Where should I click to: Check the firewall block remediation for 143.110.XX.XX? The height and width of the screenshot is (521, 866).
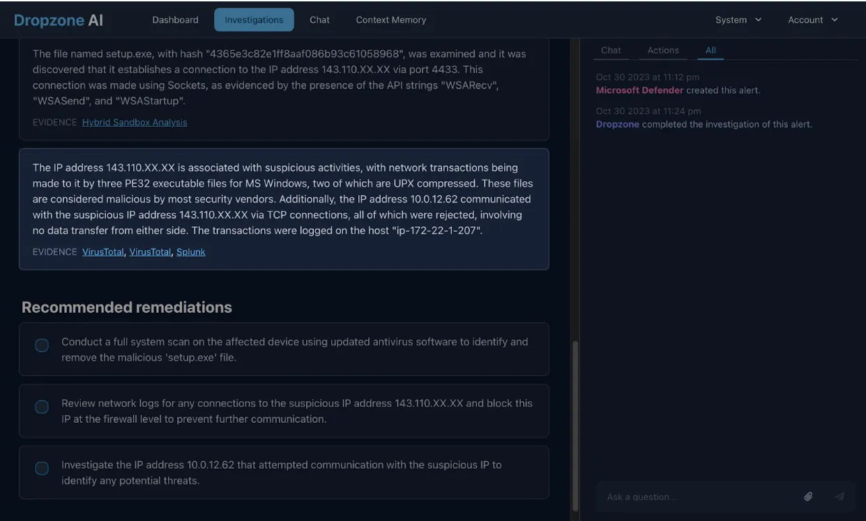pyautogui.click(x=42, y=405)
